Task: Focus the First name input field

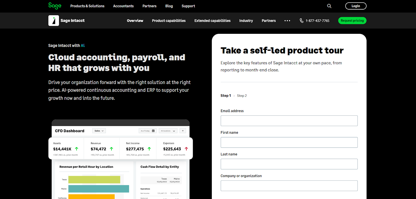Action: point(289,142)
